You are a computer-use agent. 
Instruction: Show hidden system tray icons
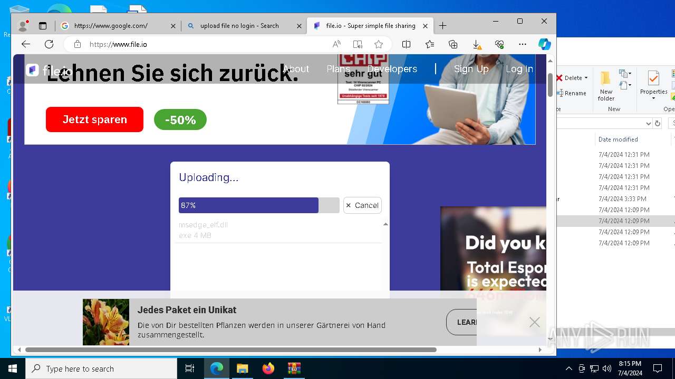click(x=568, y=368)
